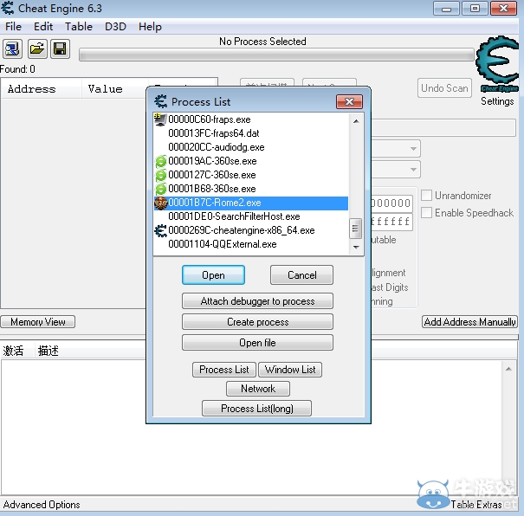Switch to Window List view
Screen dimensions: 524x516
pyautogui.click(x=290, y=370)
